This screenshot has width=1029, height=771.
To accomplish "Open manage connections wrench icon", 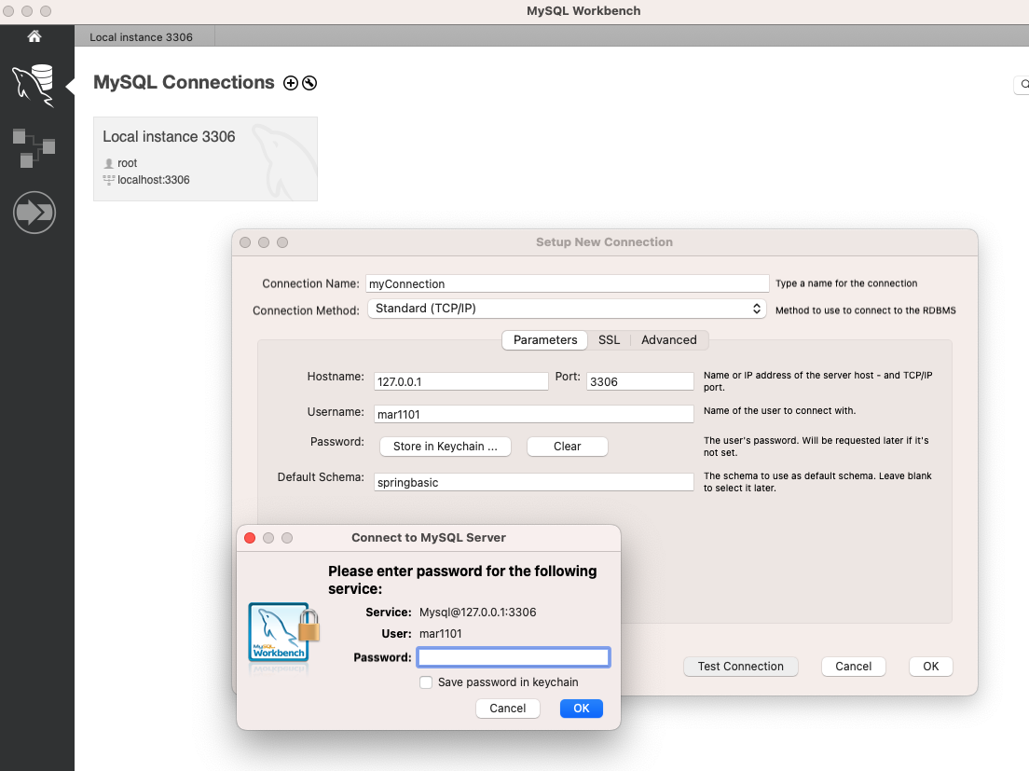I will 309,83.
